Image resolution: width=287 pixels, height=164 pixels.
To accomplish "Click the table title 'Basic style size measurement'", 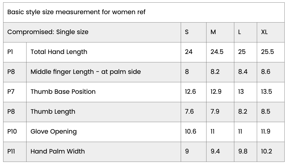I will pyautogui.click(x=76, y=12).
